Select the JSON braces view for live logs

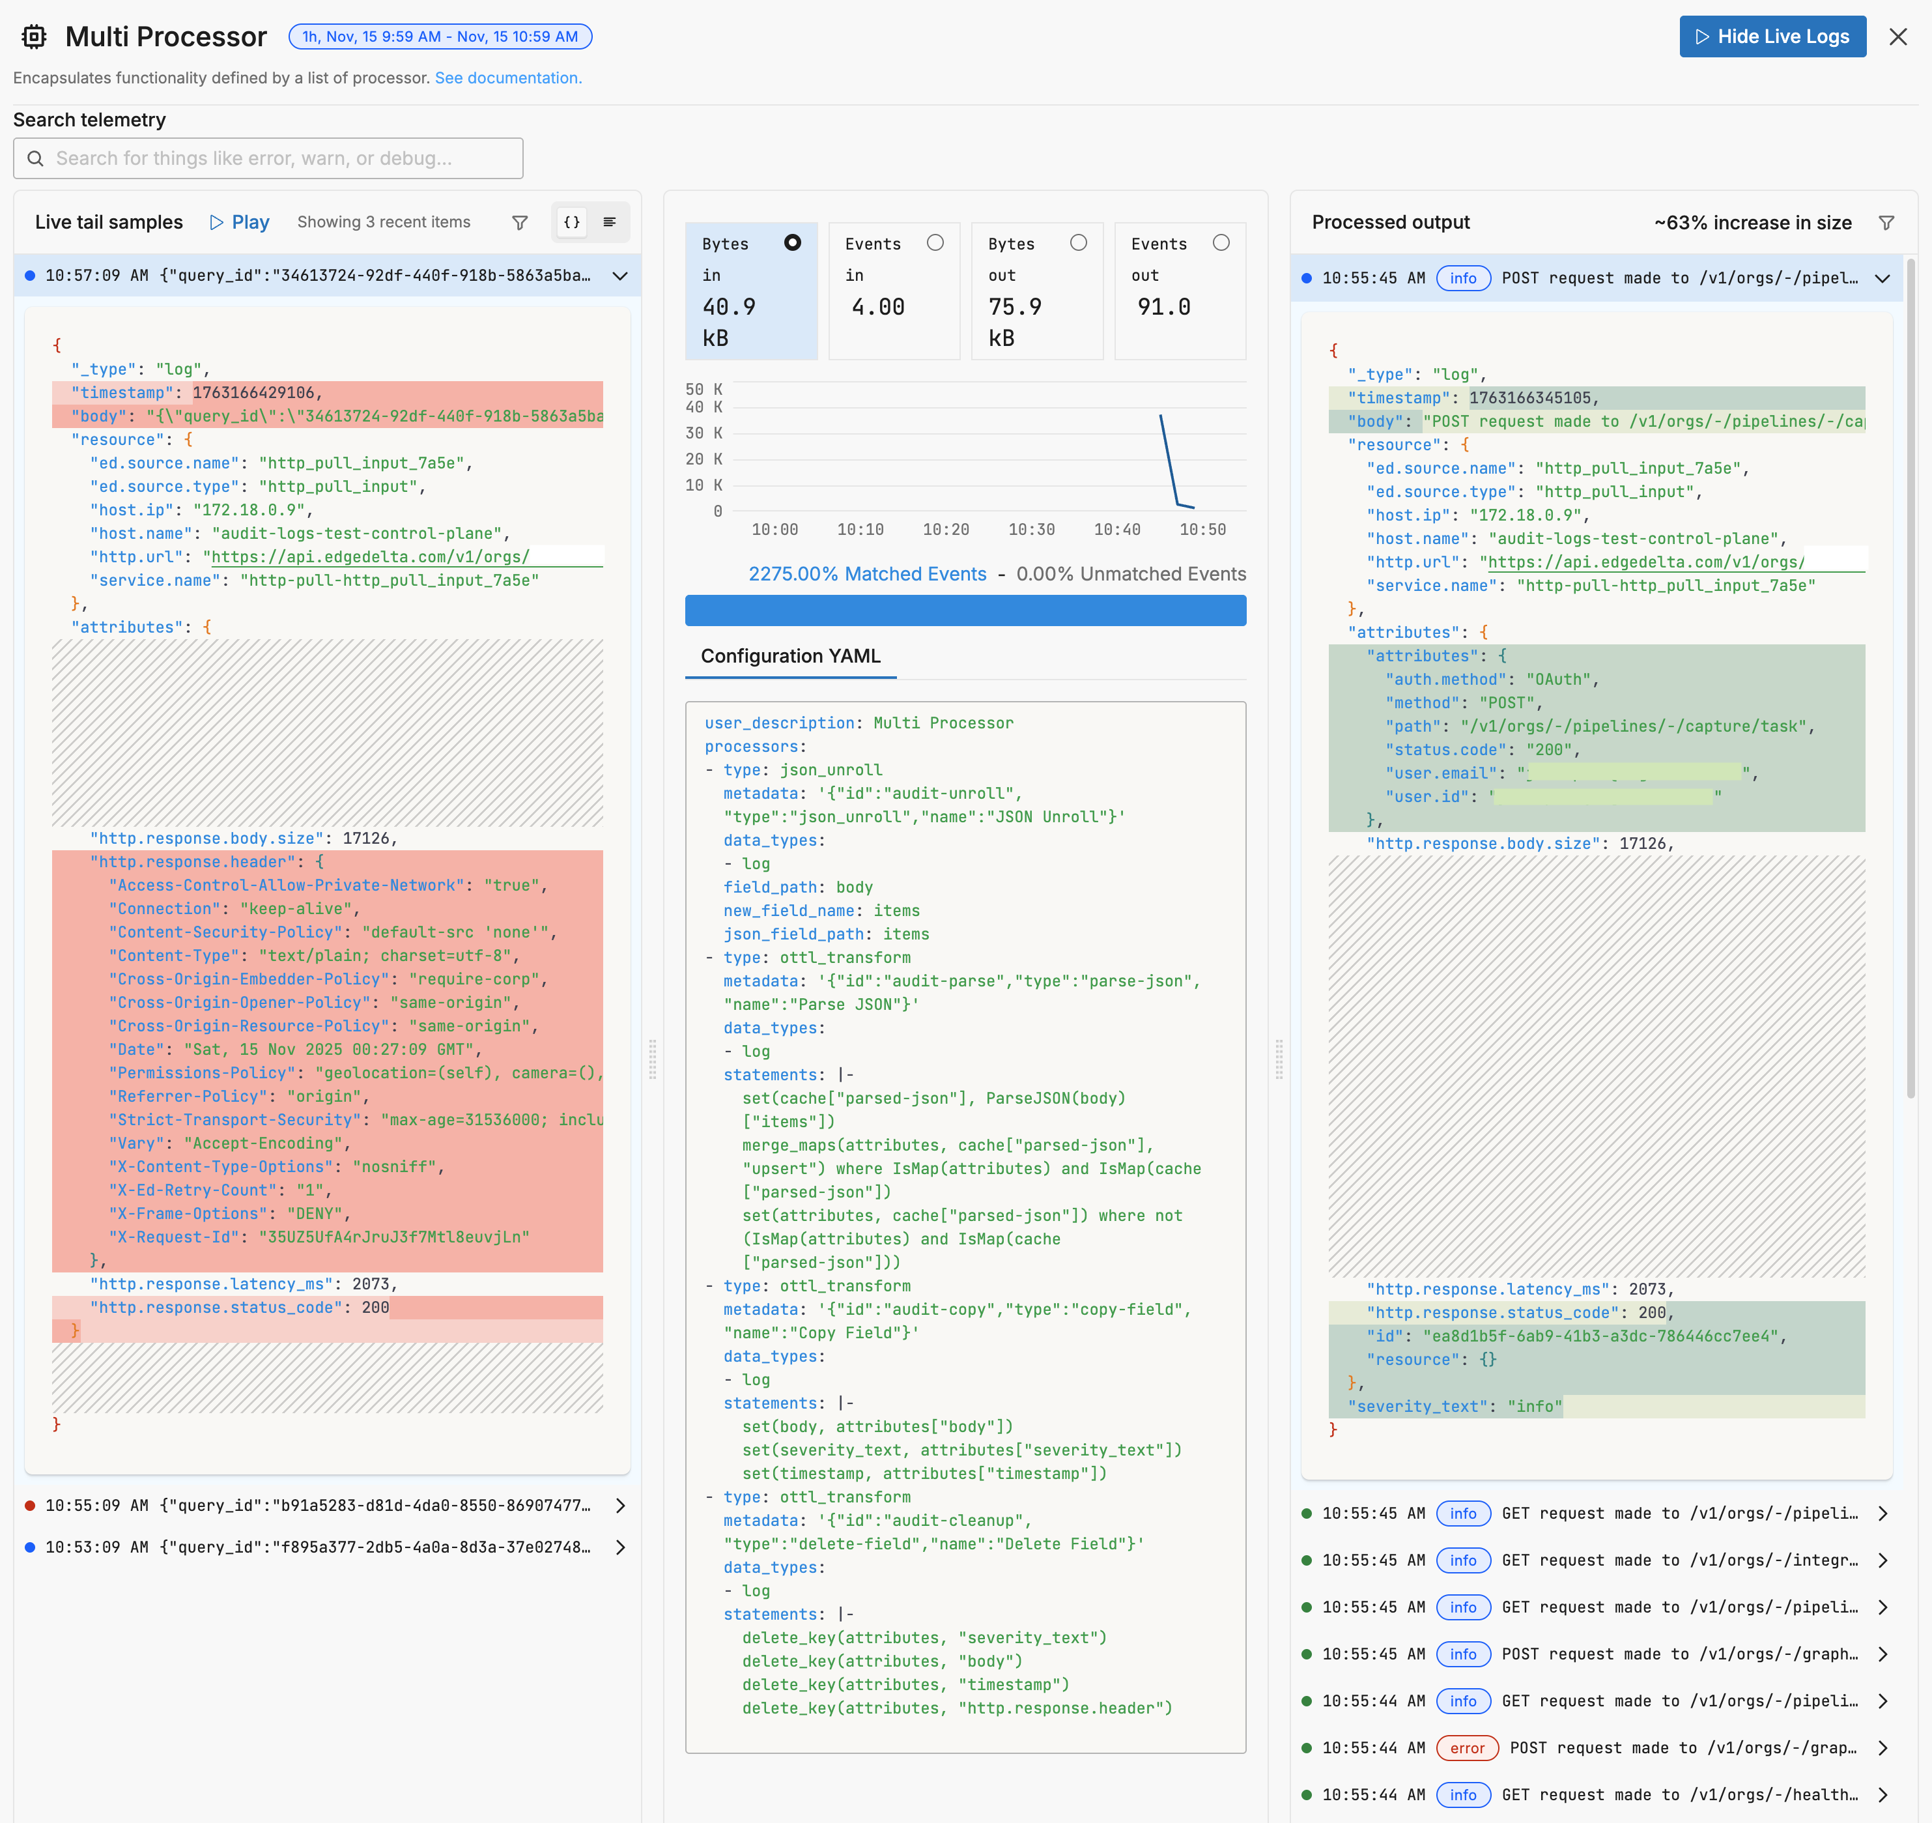coord(571,222)
